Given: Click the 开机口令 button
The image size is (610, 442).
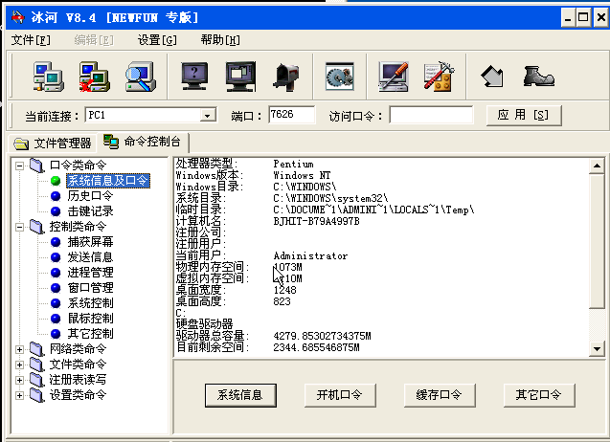Looking at the screenshot, I should click(x=340, y=395).
